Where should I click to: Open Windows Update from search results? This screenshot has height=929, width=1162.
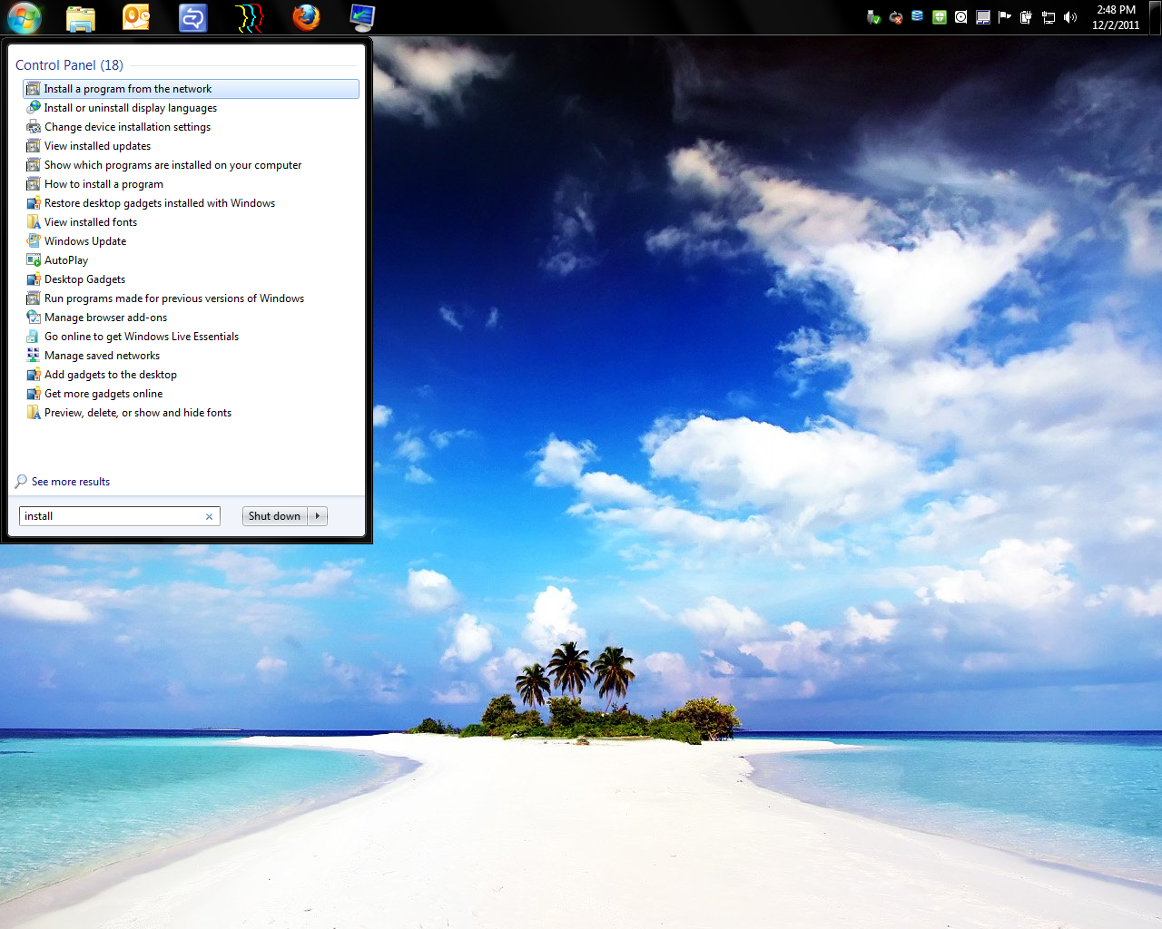coord(85,241)
